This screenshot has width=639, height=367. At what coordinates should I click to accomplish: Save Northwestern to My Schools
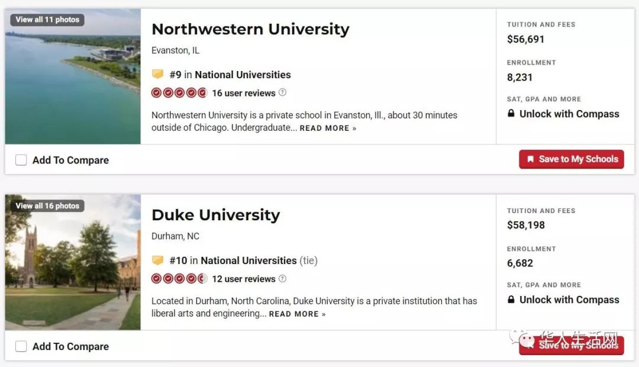(572, 159)
